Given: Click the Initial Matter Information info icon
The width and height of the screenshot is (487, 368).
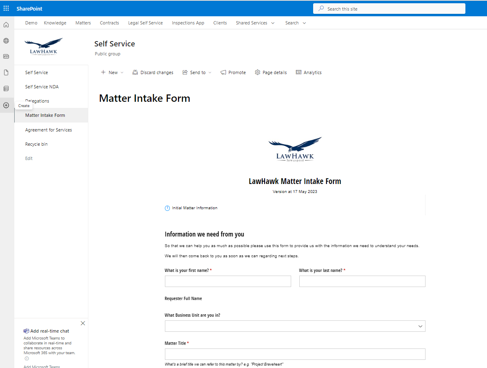Looking at the screenshot, I should point(167,208).
